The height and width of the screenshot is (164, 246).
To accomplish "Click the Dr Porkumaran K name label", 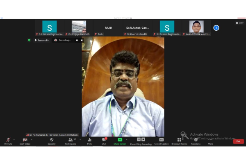I will [x=52, y=135].
